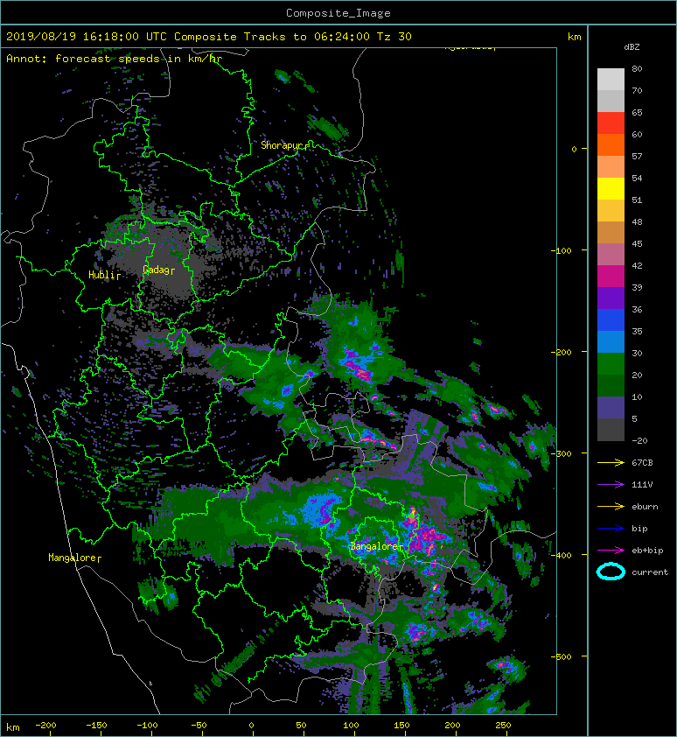Click the blue bip arrow legend icon
Viewport: 677px width, 737px height.
[x=611, y=529]
